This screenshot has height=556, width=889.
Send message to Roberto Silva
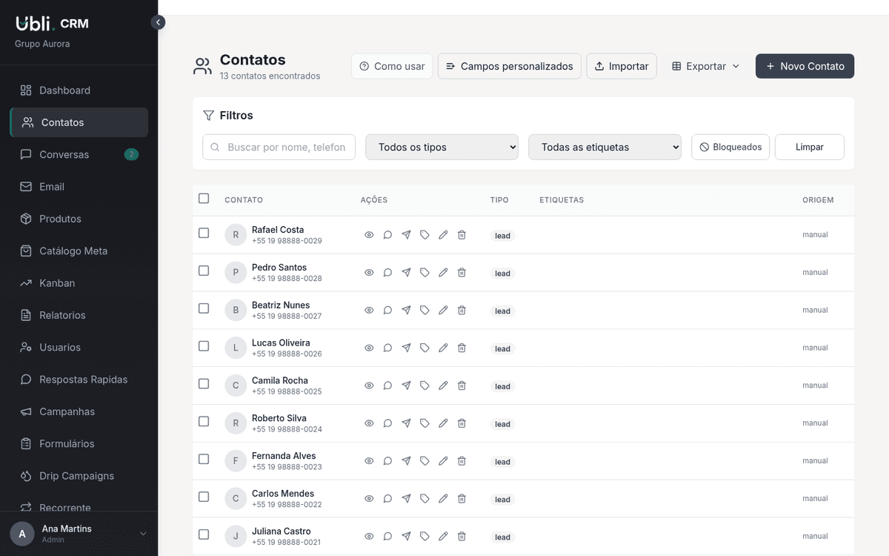[x=406, y=423]
